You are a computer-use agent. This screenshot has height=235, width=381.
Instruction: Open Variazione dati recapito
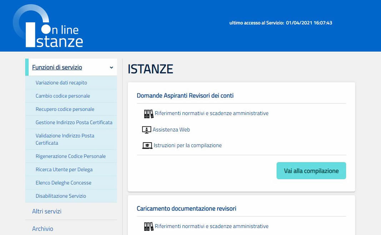(x=61, y=82)
